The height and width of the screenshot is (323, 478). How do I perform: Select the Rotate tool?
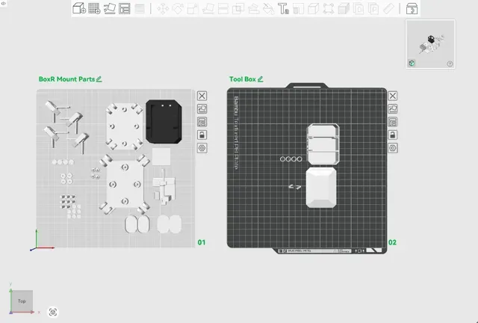178,8
